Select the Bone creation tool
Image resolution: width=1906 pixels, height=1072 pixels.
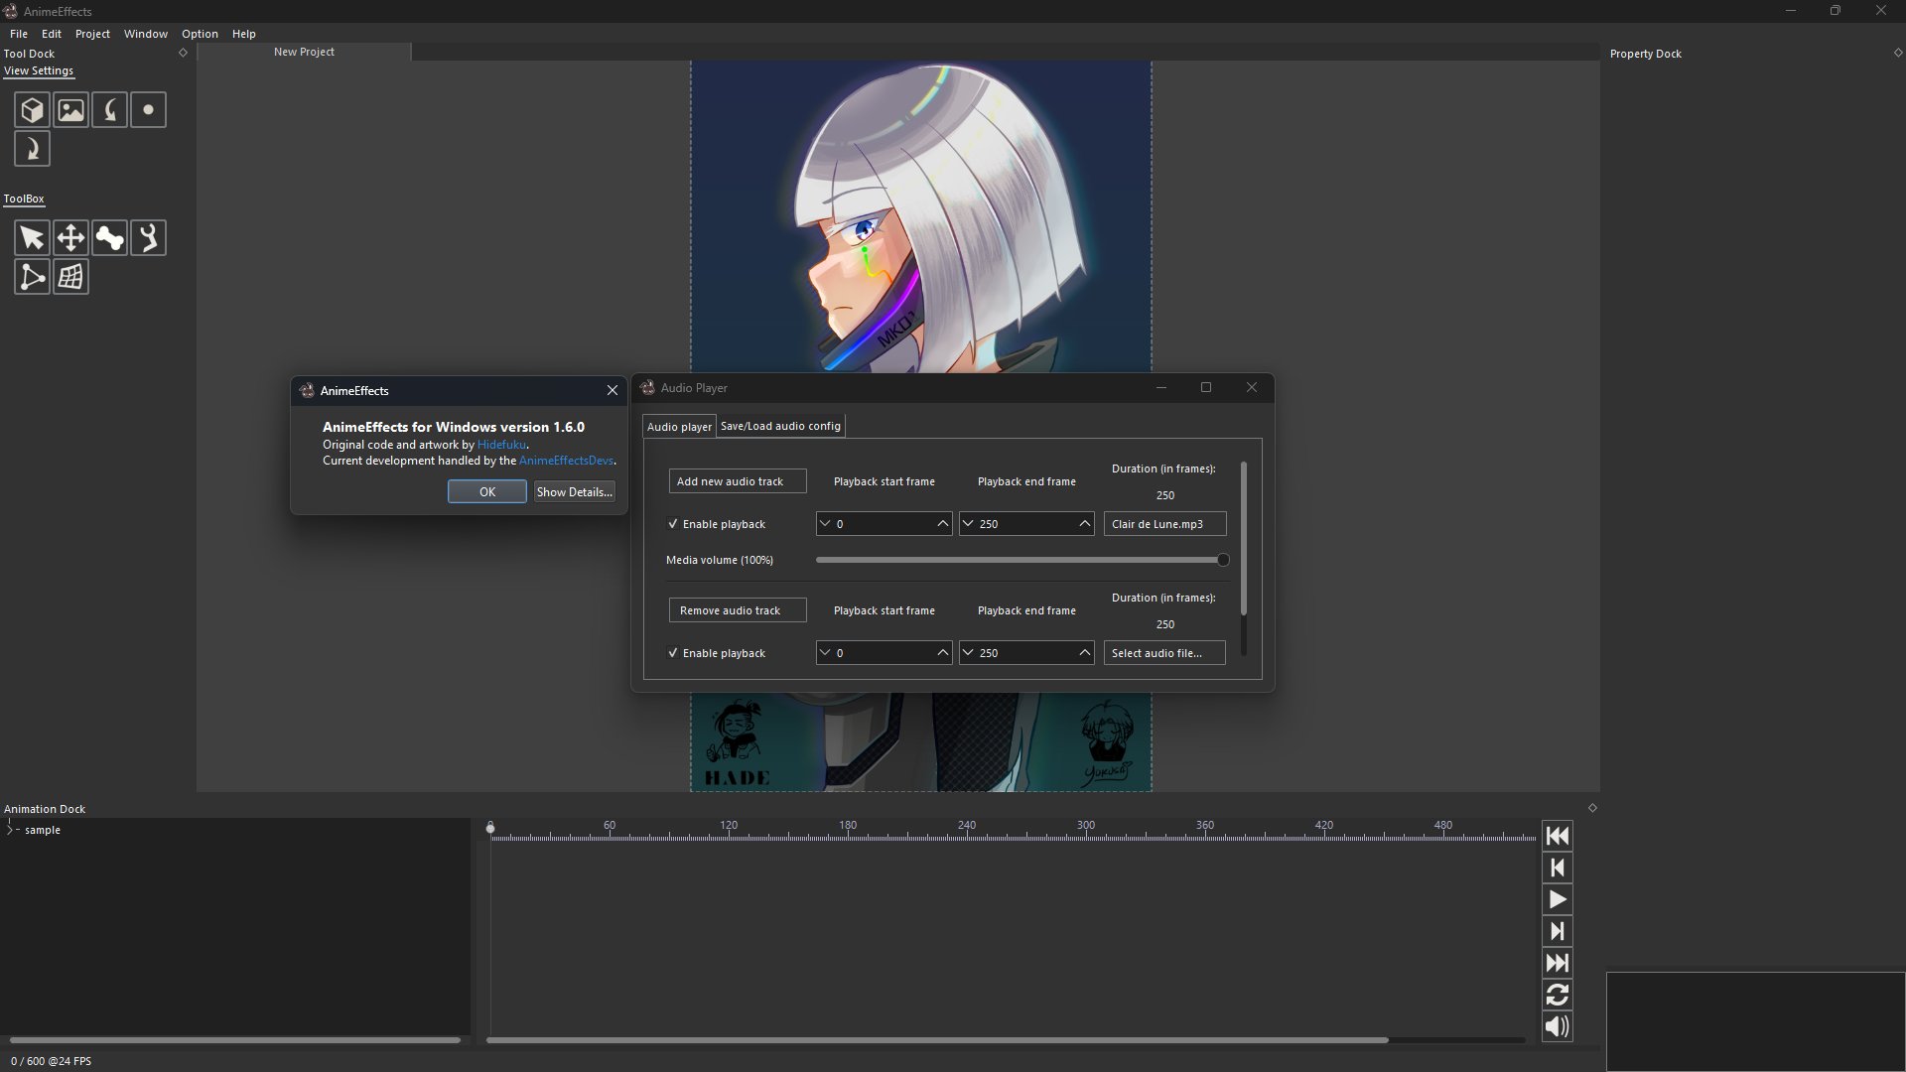pos(109,238)
